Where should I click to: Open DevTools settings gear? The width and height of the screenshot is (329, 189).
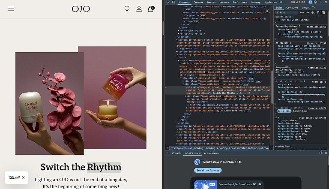(315, 2)
